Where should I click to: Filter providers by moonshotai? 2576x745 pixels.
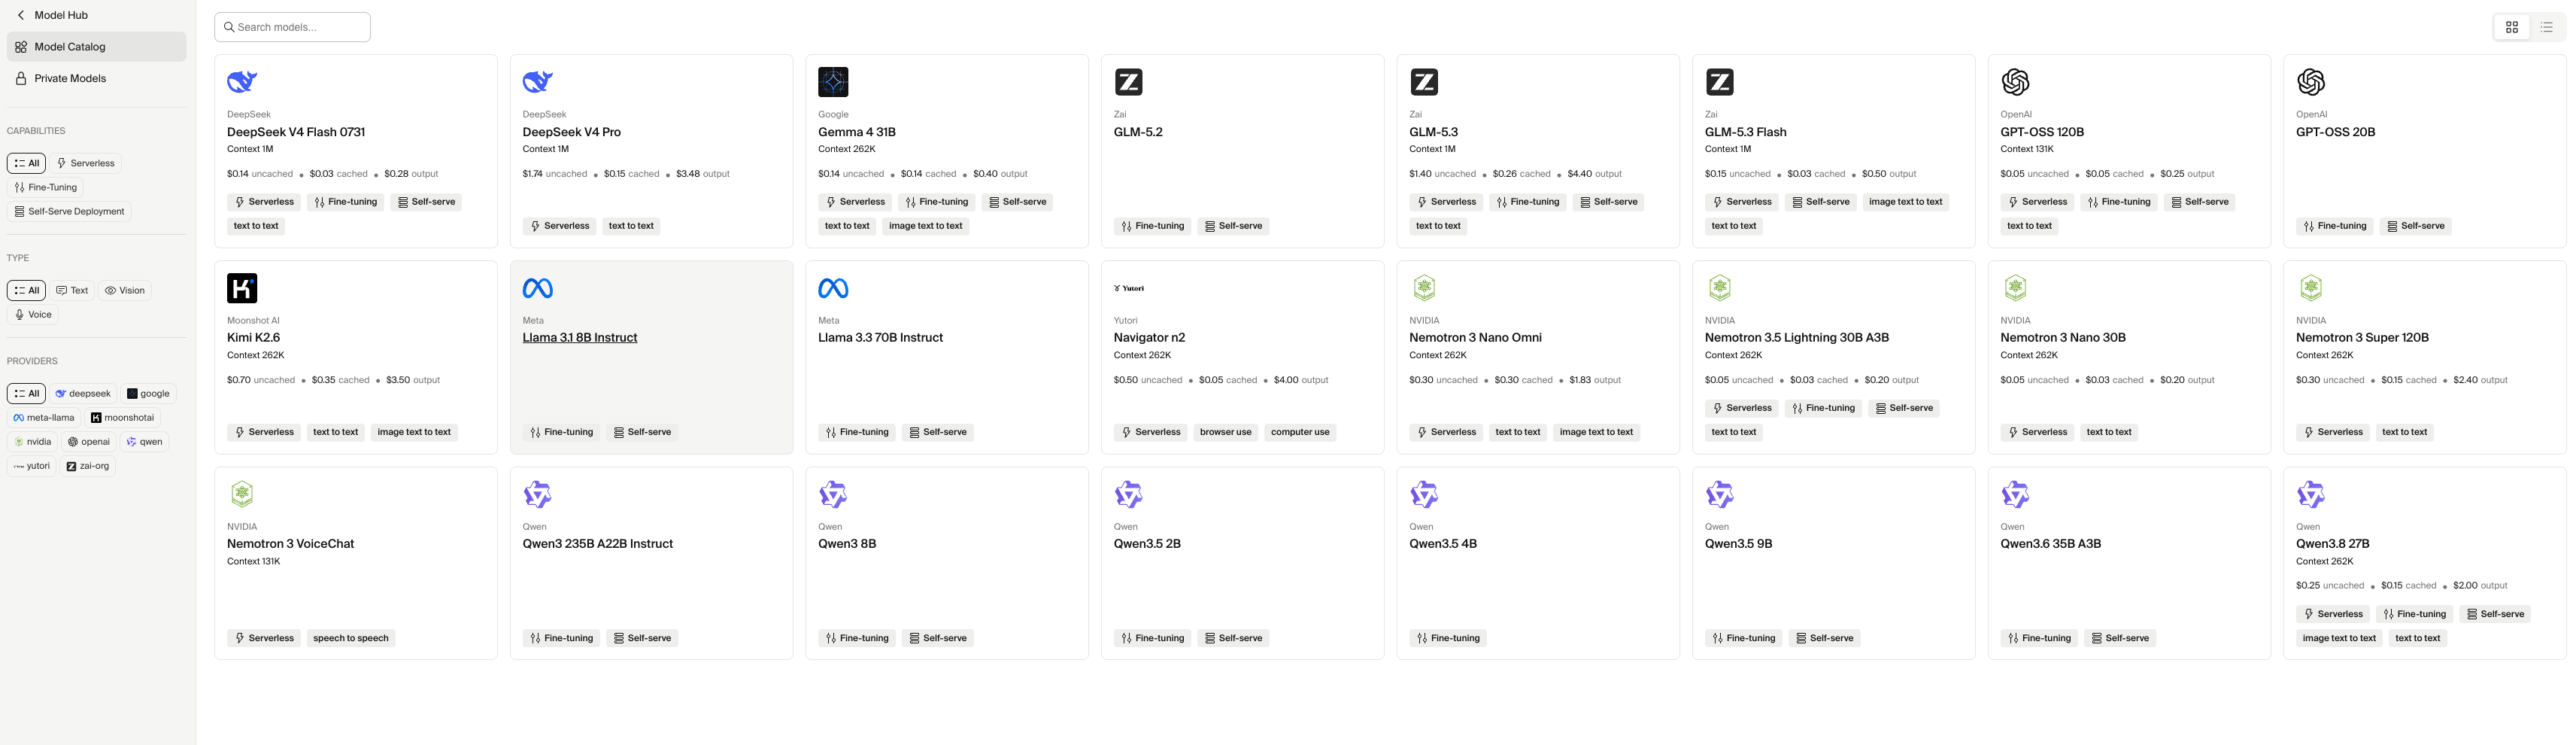(122, 417)
